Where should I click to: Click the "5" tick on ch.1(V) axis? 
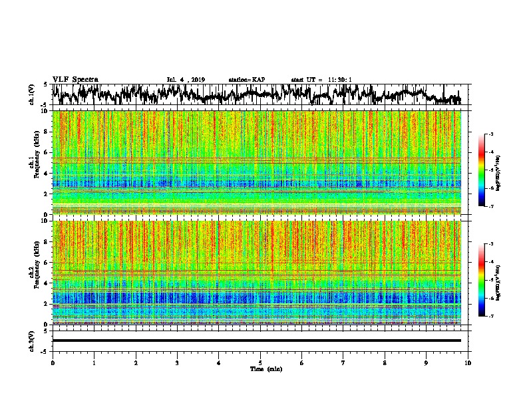(x=45, y=84)
